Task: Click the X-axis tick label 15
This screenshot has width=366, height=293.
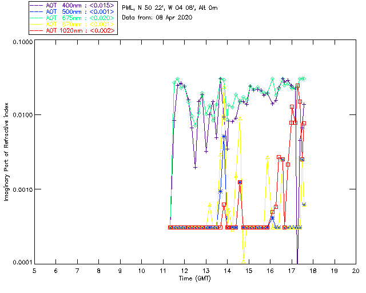Action: pyautogui.click(x=249, y=271)
